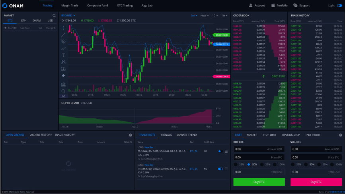Screen dimensions: 345x194
Task: Open the Portfolio briefcase icon
Action: (273, 5)
